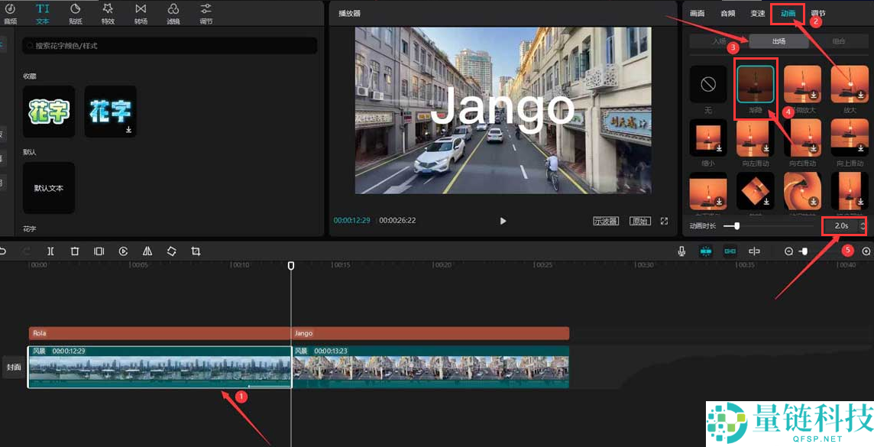Toggle the clip linkage button
Image resolution: width=874 pixels, height=447 pixels.
coord(730,251)
